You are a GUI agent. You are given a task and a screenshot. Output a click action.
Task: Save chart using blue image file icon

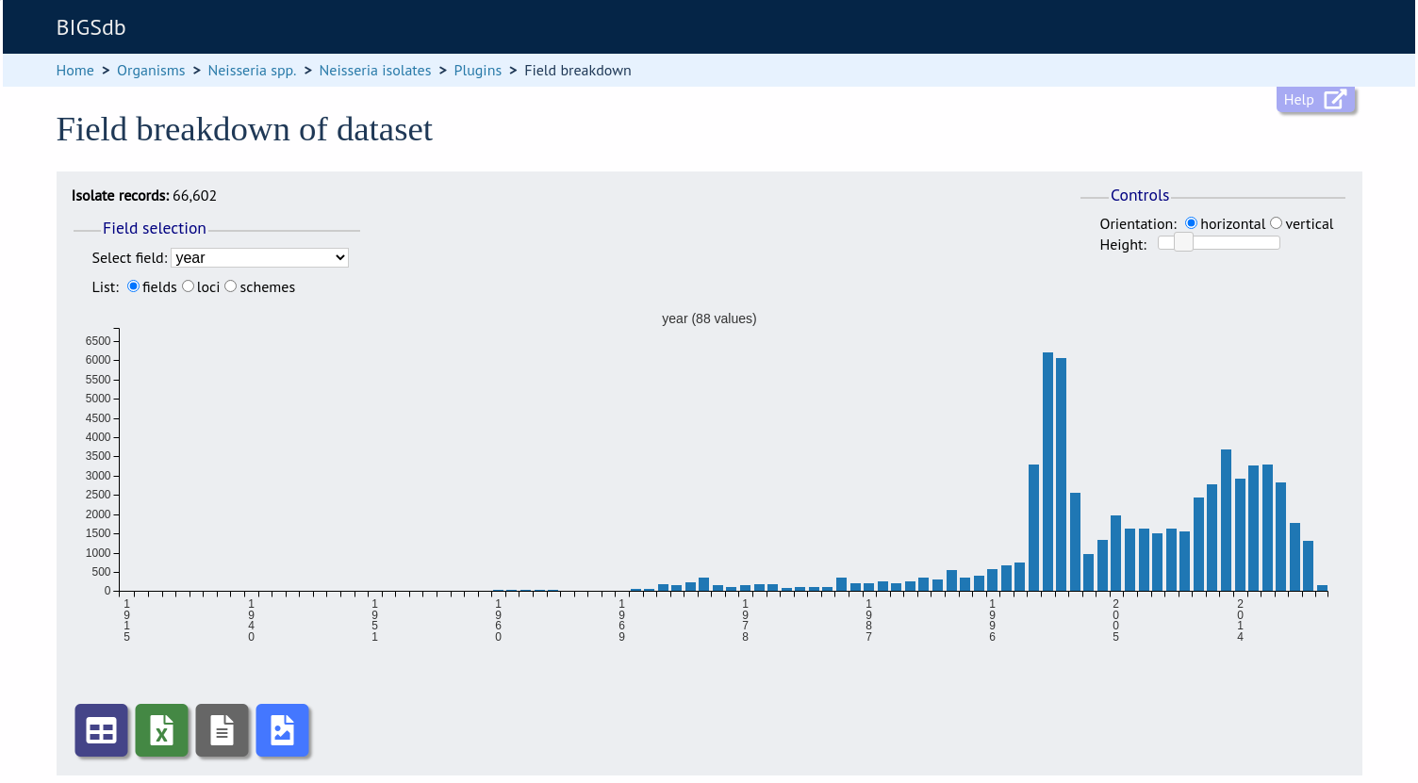[283, 730]
